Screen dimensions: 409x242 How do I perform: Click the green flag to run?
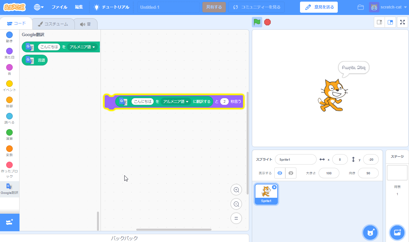257,22
